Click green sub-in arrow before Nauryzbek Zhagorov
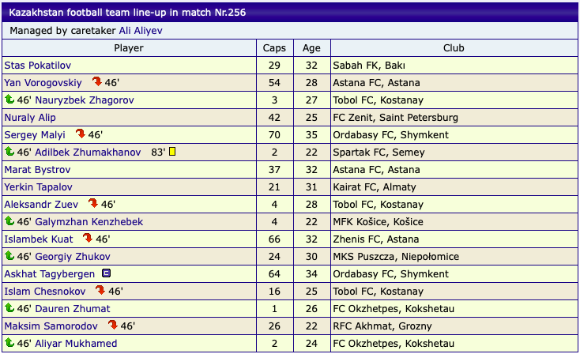Viewport: 580px width, 354px height. click(9, 99)
